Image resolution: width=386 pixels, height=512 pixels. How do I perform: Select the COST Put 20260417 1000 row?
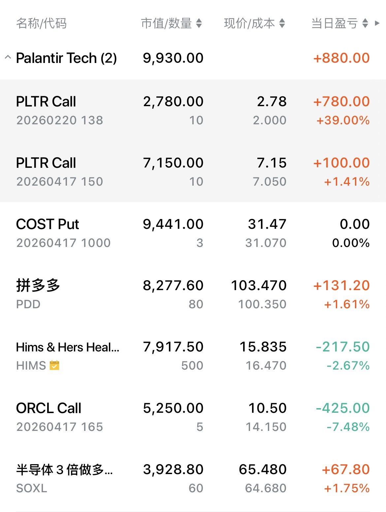click(63, 233)
